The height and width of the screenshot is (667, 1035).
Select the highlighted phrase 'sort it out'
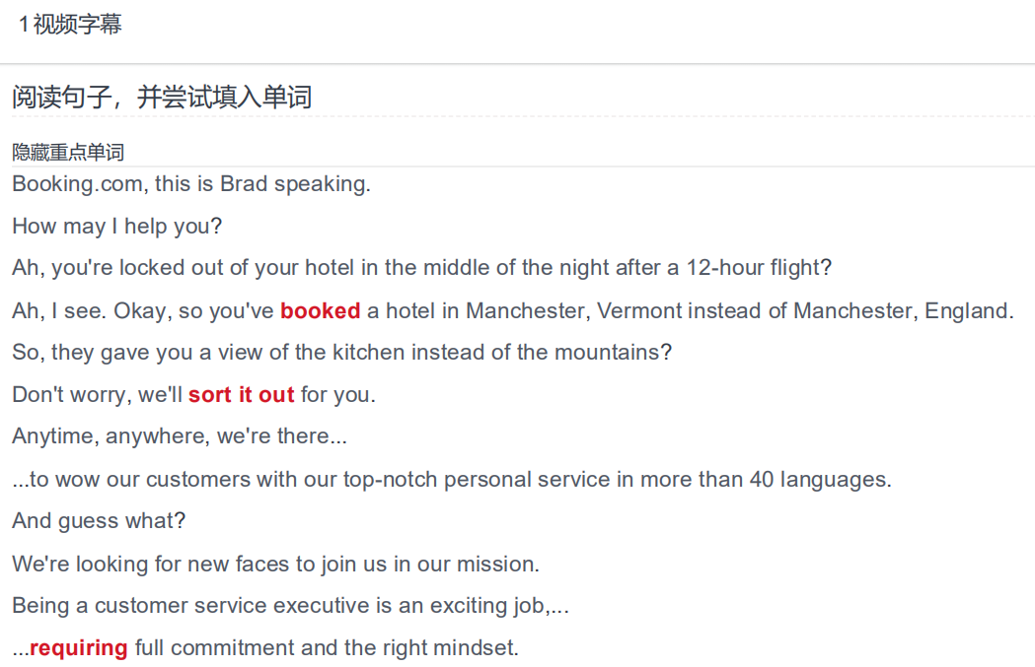[x=241, y=395]
